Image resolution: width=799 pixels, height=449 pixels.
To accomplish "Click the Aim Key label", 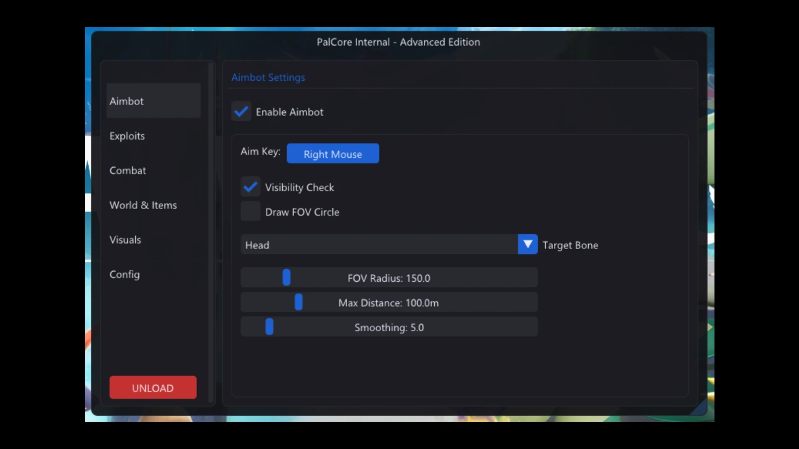I will (260, 151).
